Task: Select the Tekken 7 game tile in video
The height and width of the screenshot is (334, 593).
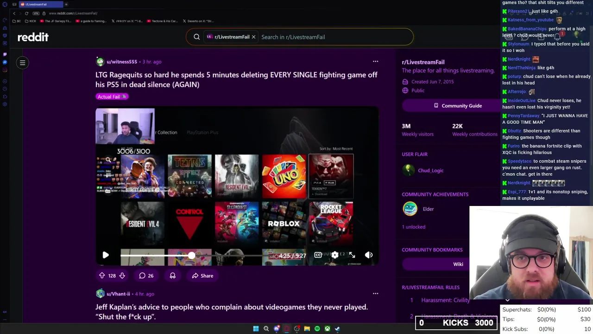Action: click(331, 176)
